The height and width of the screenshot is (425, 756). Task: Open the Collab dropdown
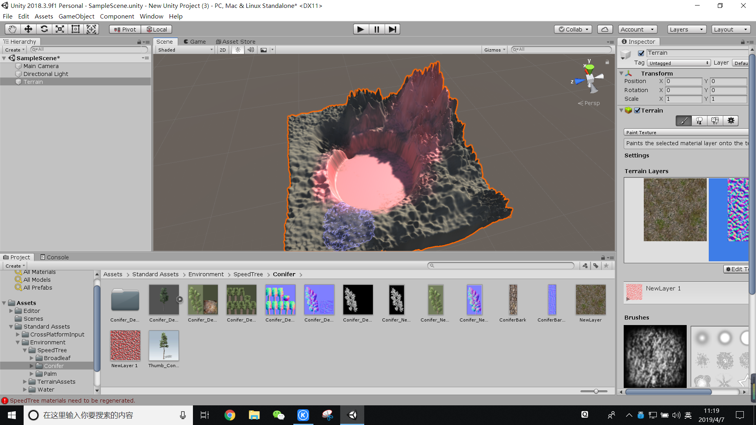573,29
